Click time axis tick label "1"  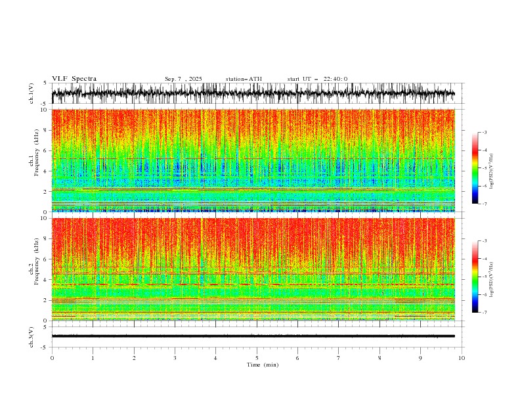pos(93,358)
